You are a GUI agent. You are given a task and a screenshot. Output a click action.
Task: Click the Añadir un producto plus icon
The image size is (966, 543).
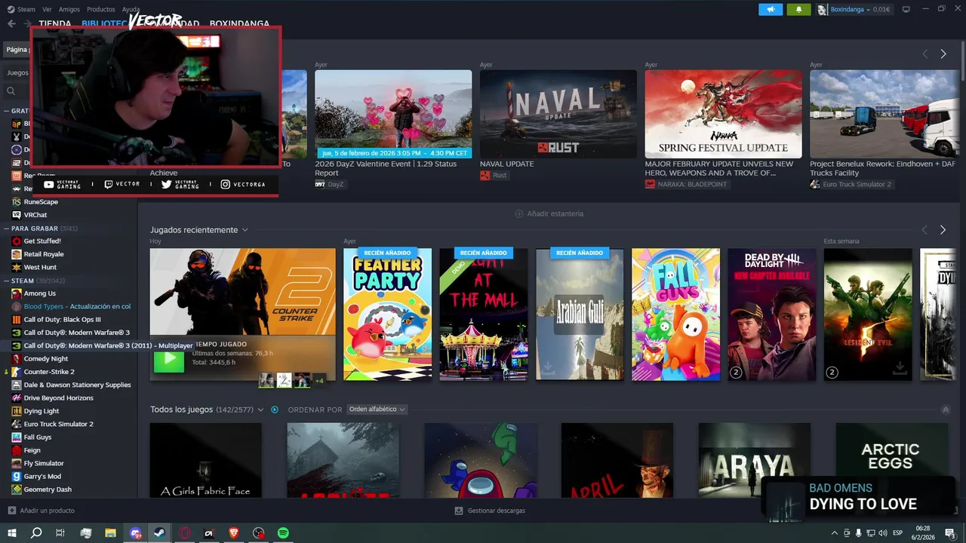pyautogui.click(x=11, y=511)
